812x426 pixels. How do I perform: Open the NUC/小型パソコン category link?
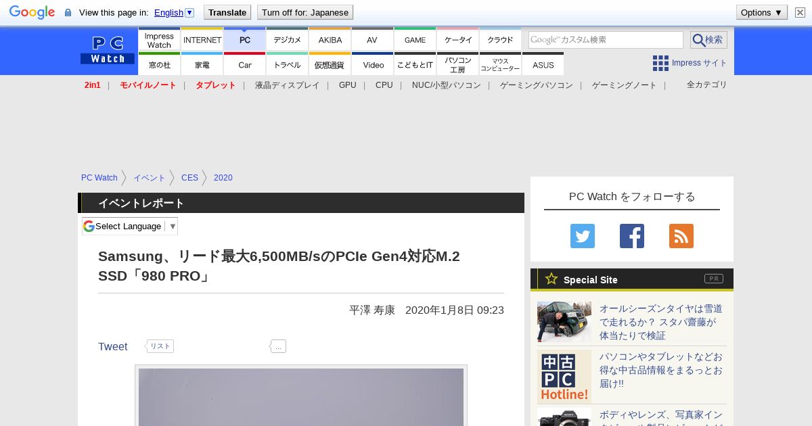click(x=447, y=85)
